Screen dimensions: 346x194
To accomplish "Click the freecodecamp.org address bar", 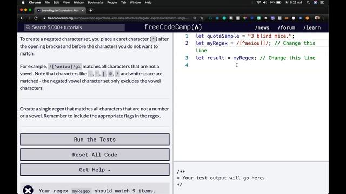I will 118,18.
